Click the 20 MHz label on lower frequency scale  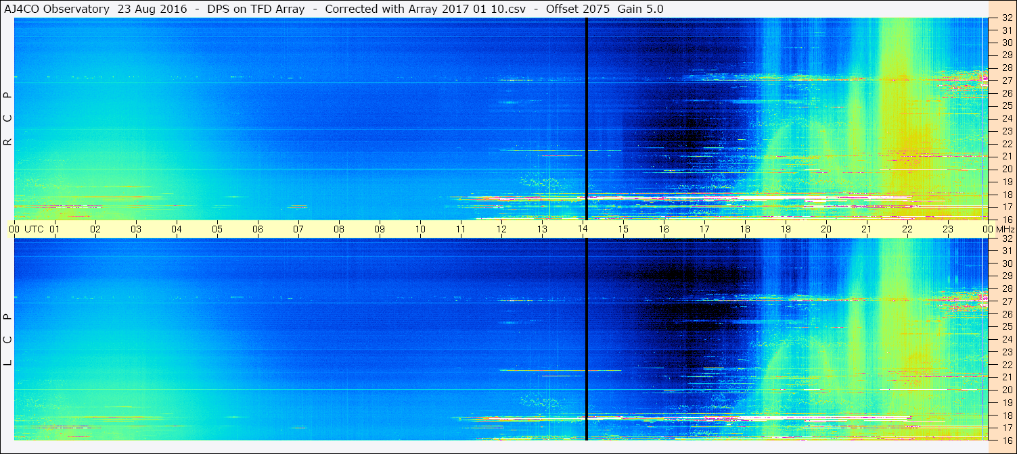tap(1007, 390)
